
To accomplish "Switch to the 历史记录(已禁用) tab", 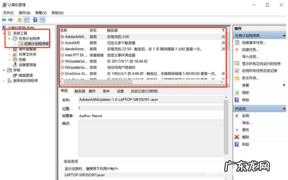I will [x=144, y=91].
